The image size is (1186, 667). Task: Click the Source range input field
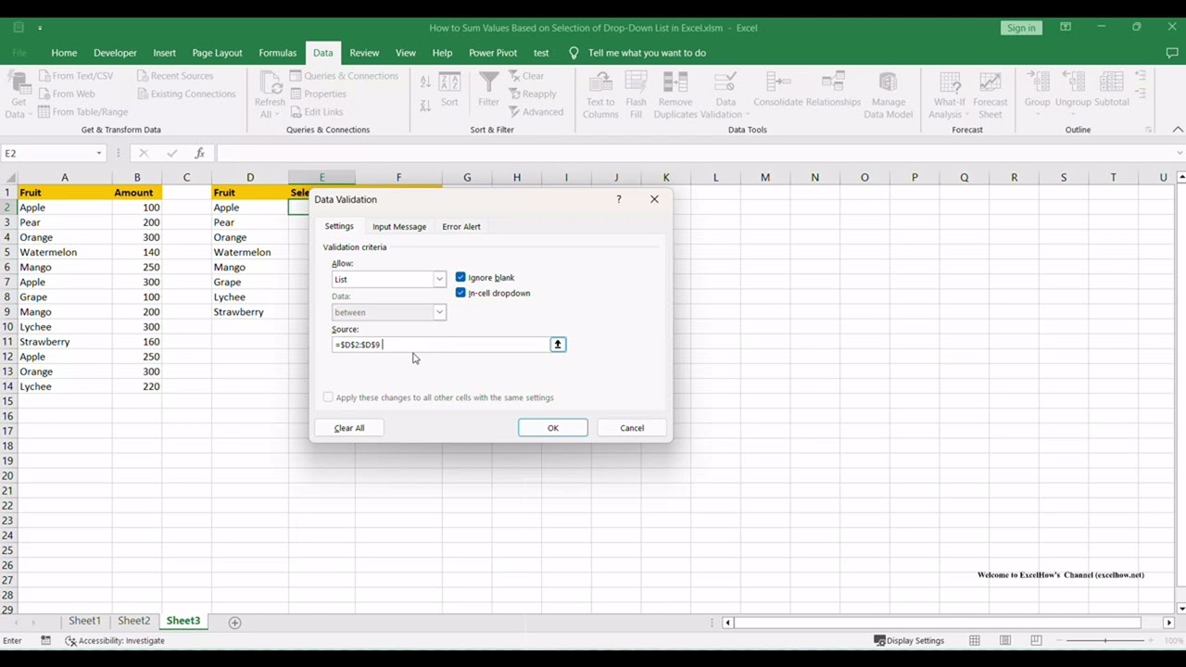point(440,345)
